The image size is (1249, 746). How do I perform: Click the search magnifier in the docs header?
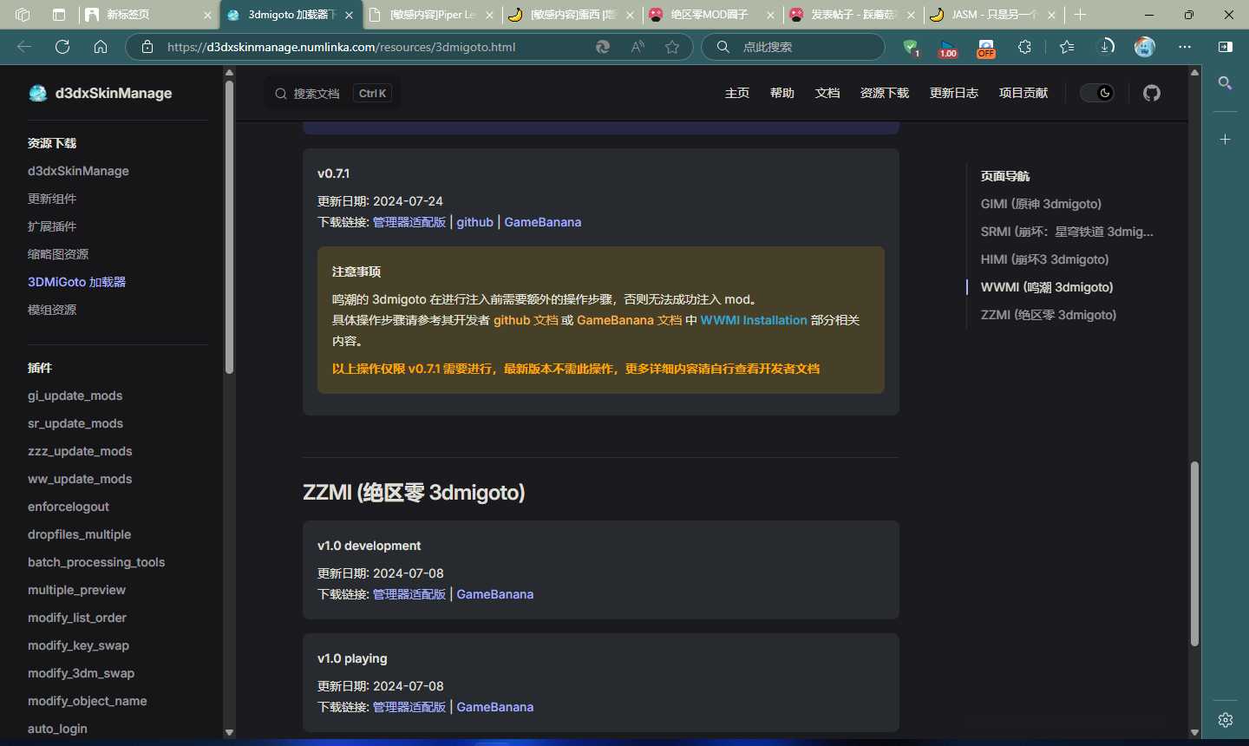[x=279, y=93]
